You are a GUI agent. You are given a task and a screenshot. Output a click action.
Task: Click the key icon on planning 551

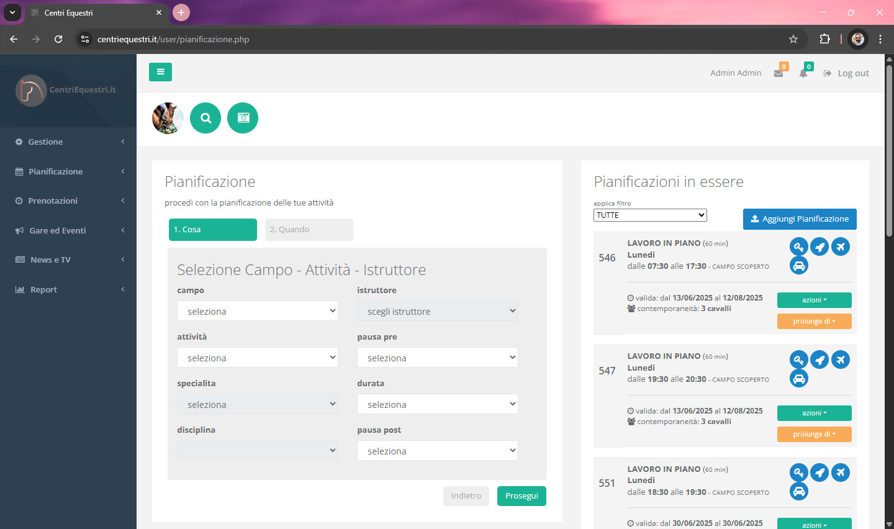click(799, 473)
